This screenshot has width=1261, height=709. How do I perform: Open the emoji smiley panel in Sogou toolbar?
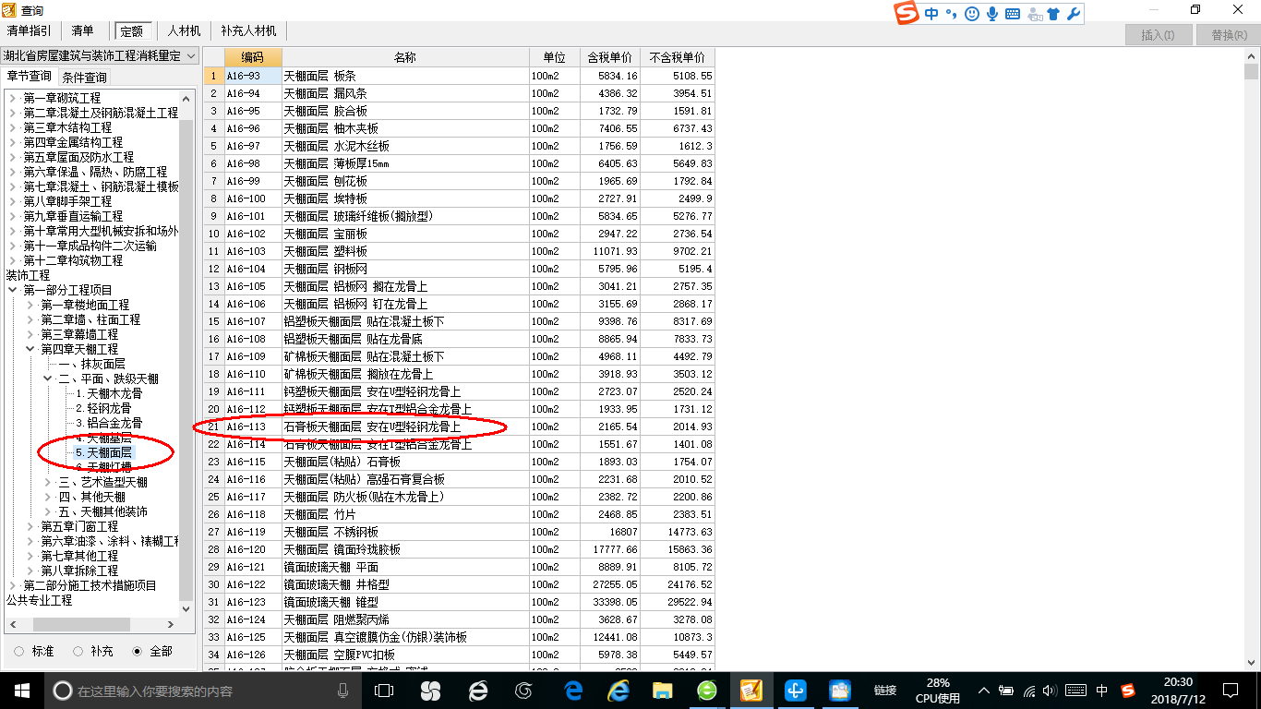pos(971,14)
